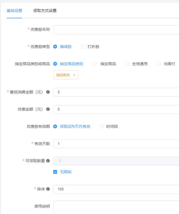Choose 指定商品 radio option
Screen dimensions: 179x214
coord(94,64)
